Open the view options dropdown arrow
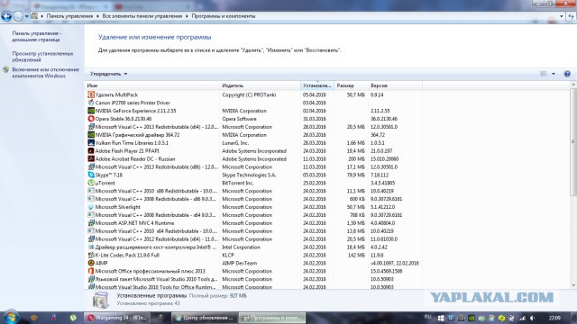 [x=554, y=74]
